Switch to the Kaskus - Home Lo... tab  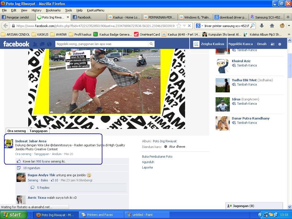124,17
